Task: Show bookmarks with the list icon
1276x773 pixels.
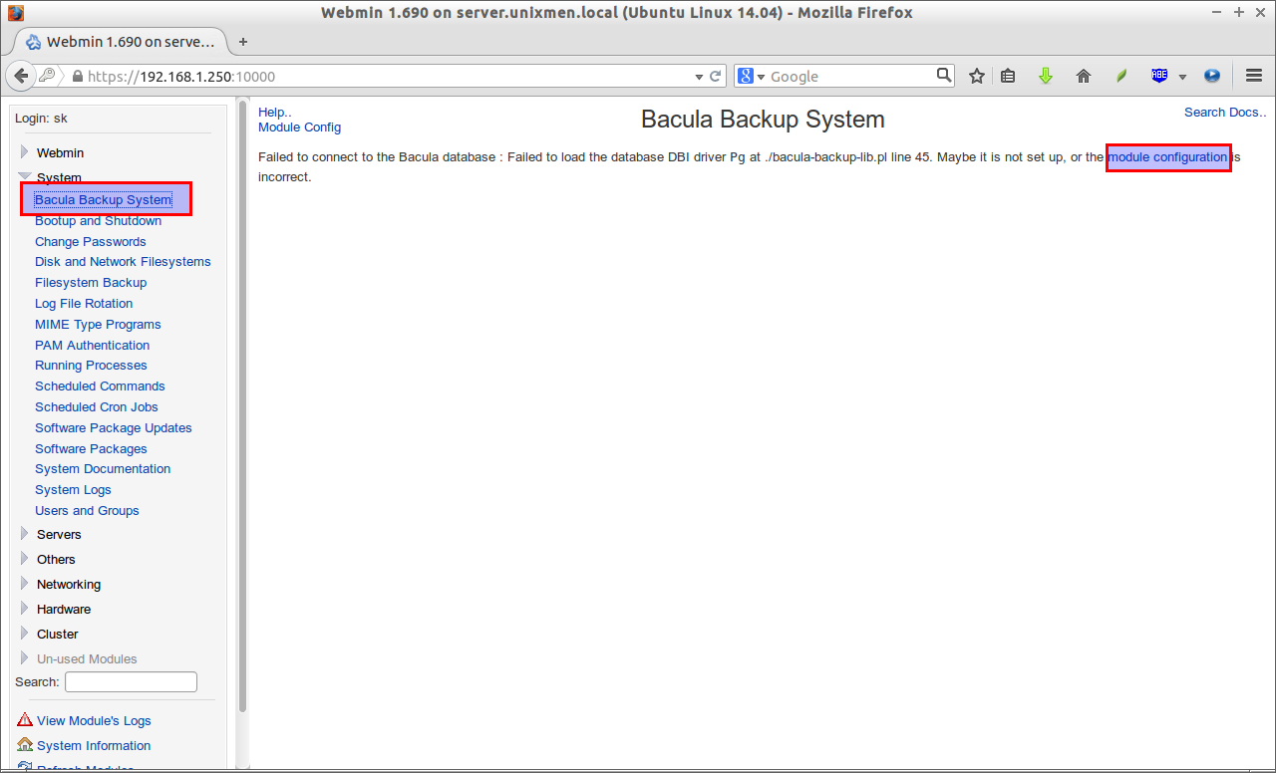Action: tap(1008, 76)
